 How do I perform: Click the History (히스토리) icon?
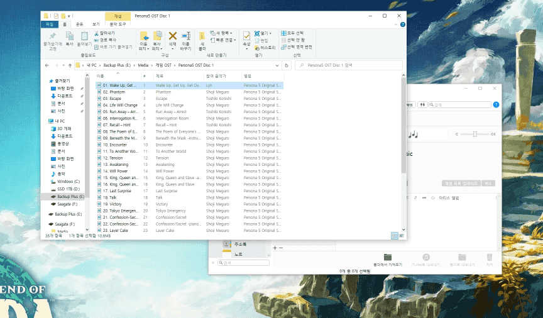click(x=265, y=48)
